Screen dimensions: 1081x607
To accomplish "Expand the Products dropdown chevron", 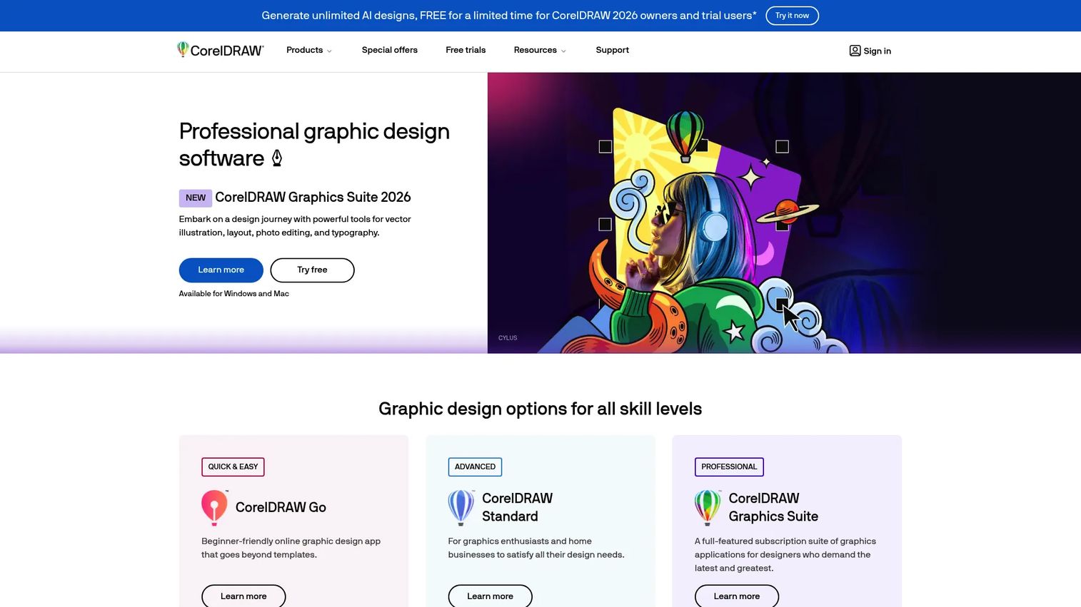I will click(329, 51).
